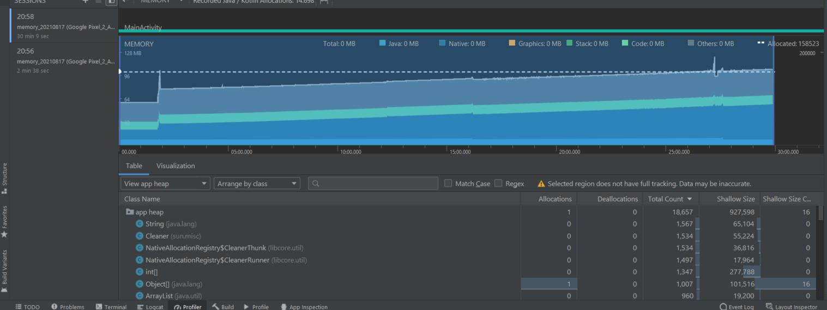Open the Layout Inspector
The height and width of the screenshot is (310, 827).
coord(792,307)
